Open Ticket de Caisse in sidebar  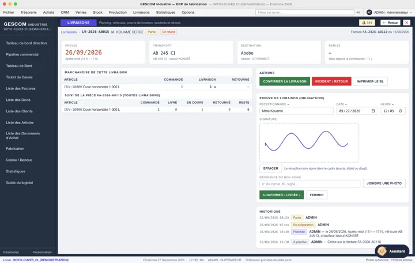click(x=20, y=77)
